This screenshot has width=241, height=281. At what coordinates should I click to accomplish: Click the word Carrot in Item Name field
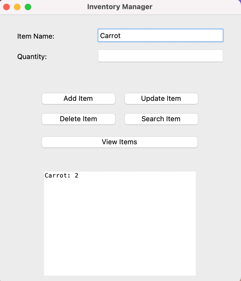coord(110,36)
